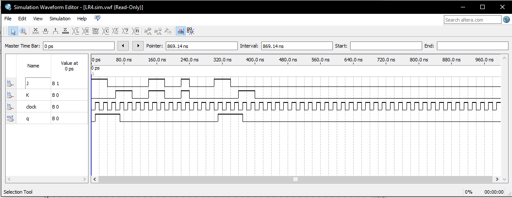Open the Edit menu
This screenshot has height=198, width=512.
(22, 19)
